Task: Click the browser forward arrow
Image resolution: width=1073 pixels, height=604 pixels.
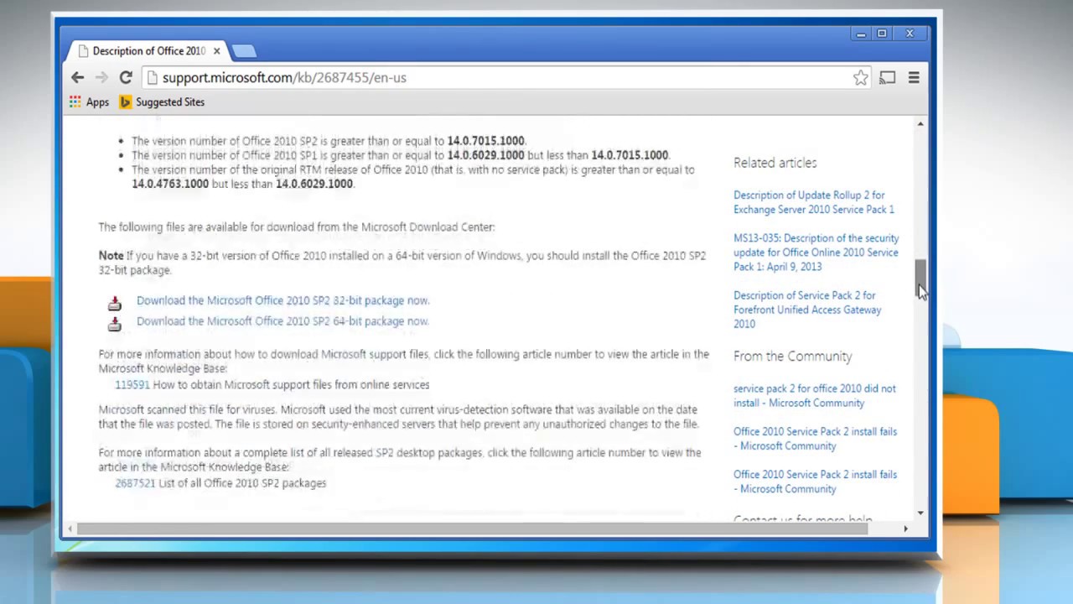Action: point(101,77)
